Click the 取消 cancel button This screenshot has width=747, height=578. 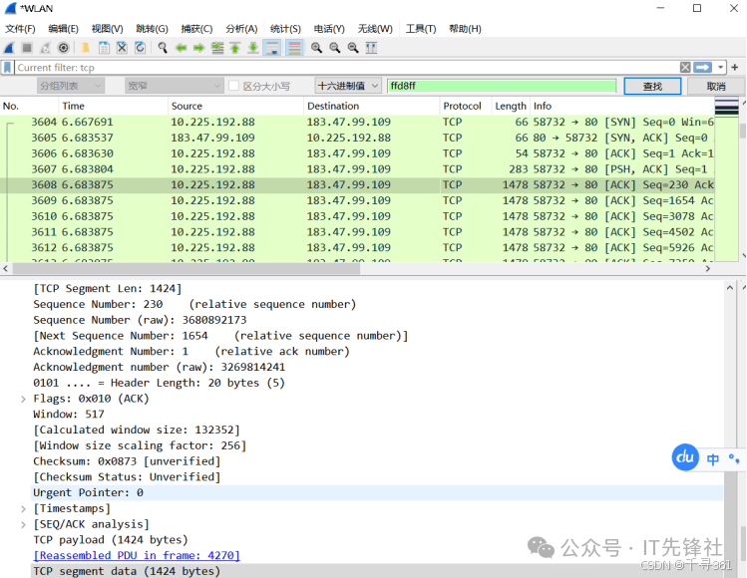coord(716,87)
